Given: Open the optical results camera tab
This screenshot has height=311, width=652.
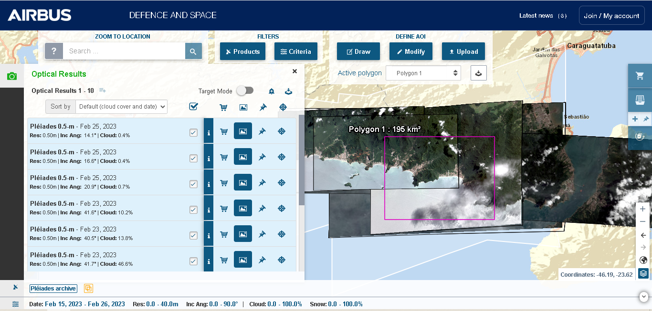Looking at the screenshot, I should pyautogui.click(x=12, y=76).
